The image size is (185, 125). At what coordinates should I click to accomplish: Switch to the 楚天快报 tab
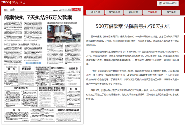(171, 12)
